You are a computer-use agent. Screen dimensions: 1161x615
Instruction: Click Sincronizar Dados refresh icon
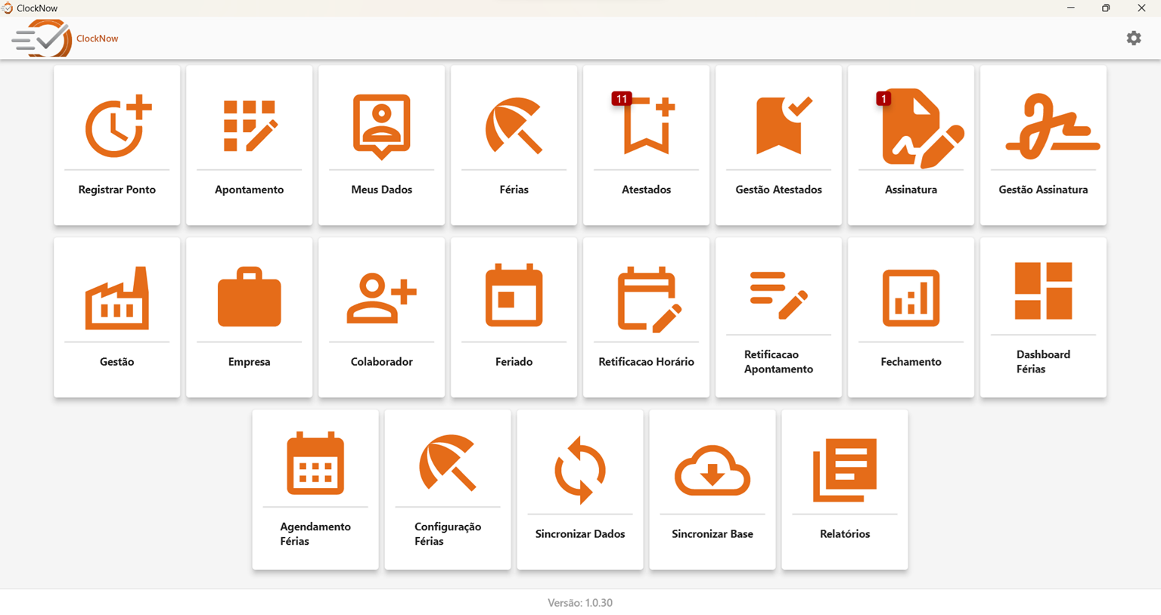tap(580, 470)
